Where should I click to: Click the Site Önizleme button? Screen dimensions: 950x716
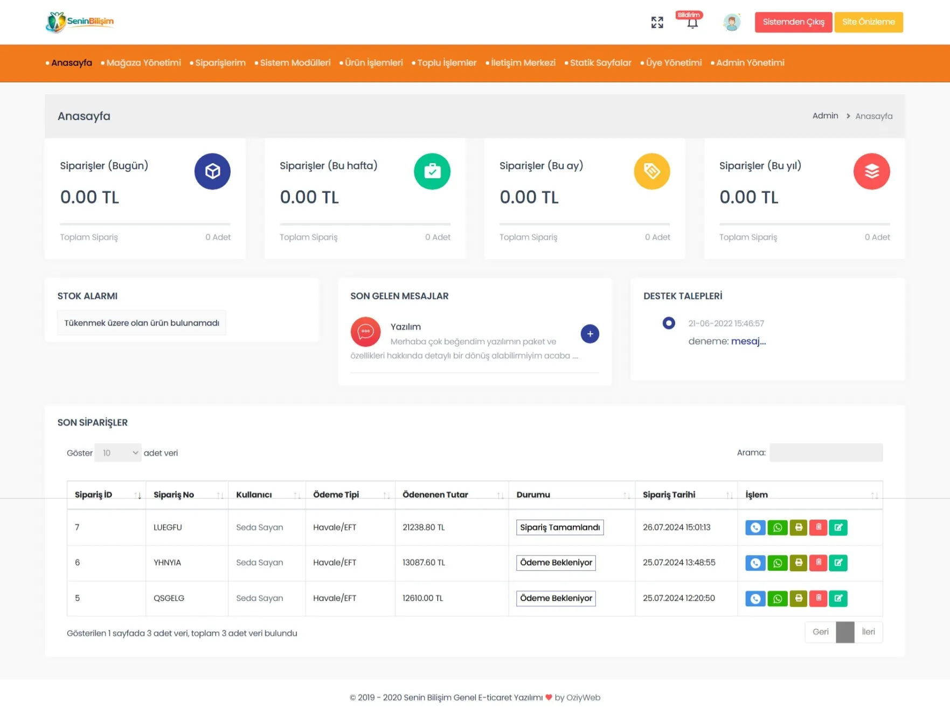(868, 22)
